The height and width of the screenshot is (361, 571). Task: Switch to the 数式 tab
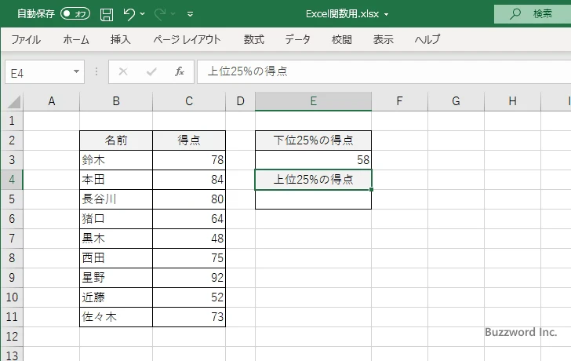coord(254,39)
